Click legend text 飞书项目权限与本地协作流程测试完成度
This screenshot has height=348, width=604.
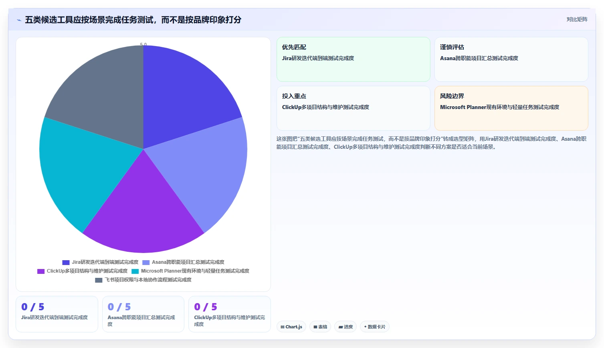(x=148, y=280)
